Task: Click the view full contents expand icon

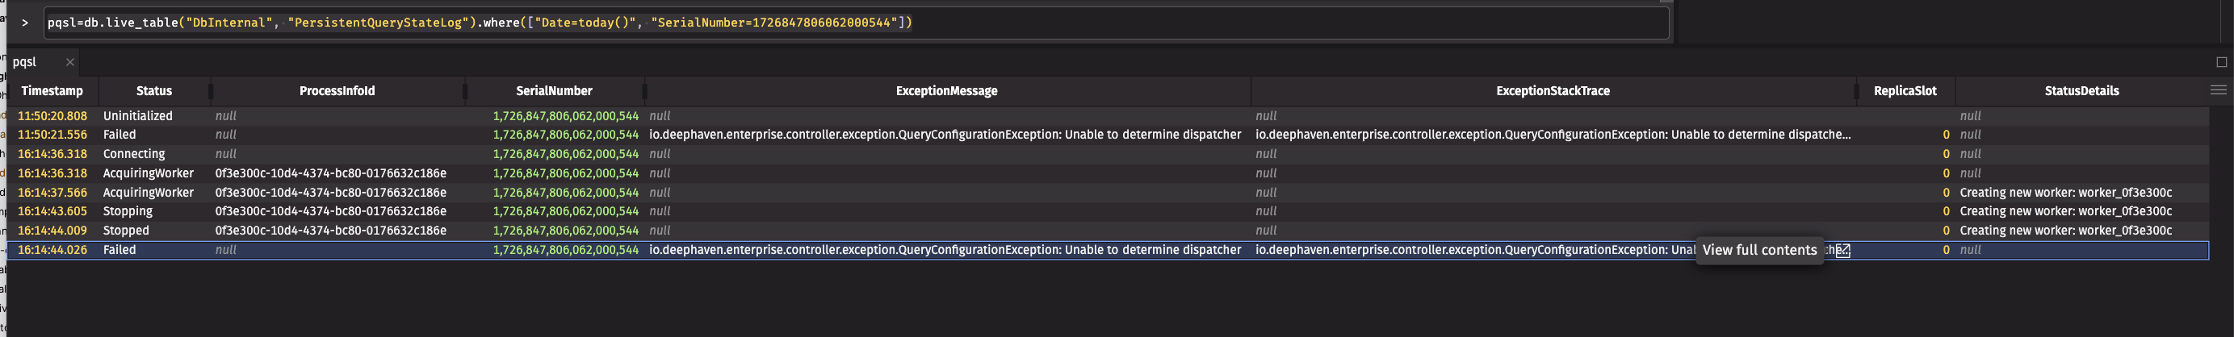Action: tap(1843, 251)
